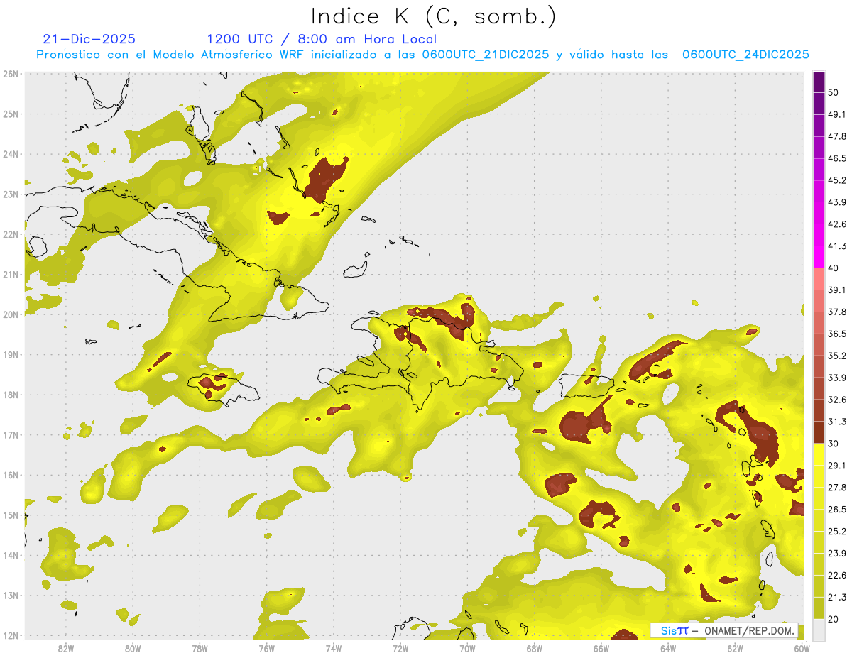
Task: Click the "30" color scale value
Action: coord(834,444)
